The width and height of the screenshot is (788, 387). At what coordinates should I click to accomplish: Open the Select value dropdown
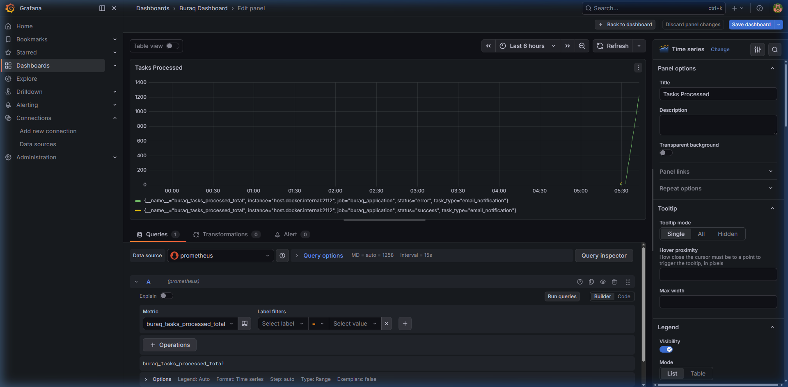(355, 324)
